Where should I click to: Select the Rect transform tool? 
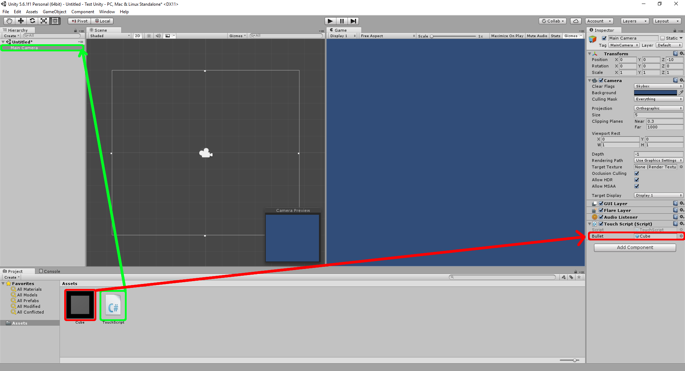point(55,21)
